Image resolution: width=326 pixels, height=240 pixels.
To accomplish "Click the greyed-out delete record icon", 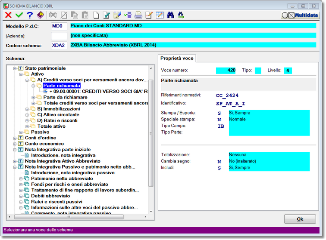I will [x=53, y=15].
